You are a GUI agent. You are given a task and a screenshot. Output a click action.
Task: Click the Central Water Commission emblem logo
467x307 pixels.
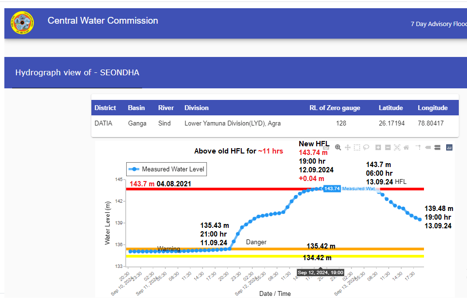click(x=22, y=23)
